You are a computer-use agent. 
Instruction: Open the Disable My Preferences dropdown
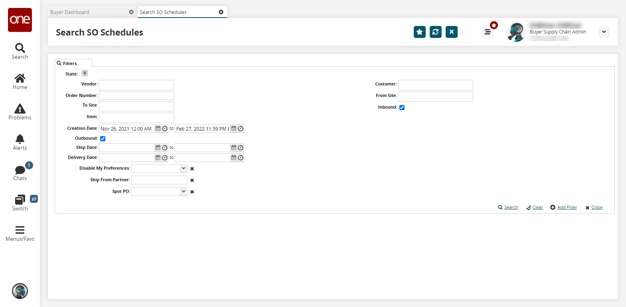(184, 168)
